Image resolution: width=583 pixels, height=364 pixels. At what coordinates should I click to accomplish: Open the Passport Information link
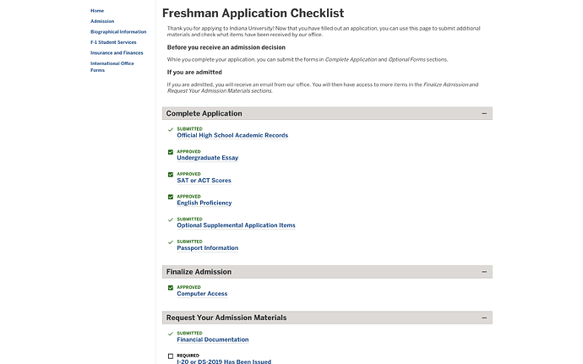click(x=207, y=248)
